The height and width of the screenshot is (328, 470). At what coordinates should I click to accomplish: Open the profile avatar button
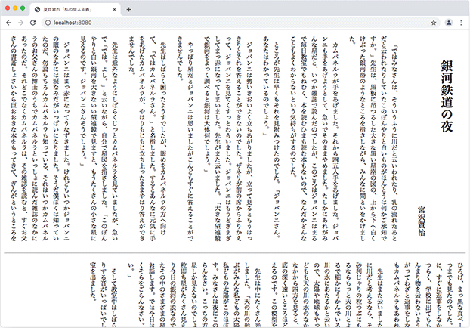448,23
